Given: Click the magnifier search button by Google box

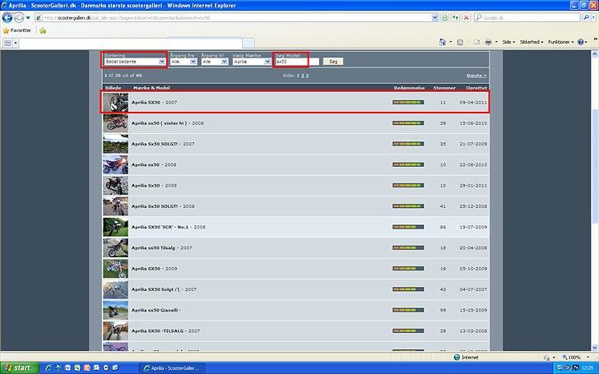Looking at the screenshot, I should 585,17.
